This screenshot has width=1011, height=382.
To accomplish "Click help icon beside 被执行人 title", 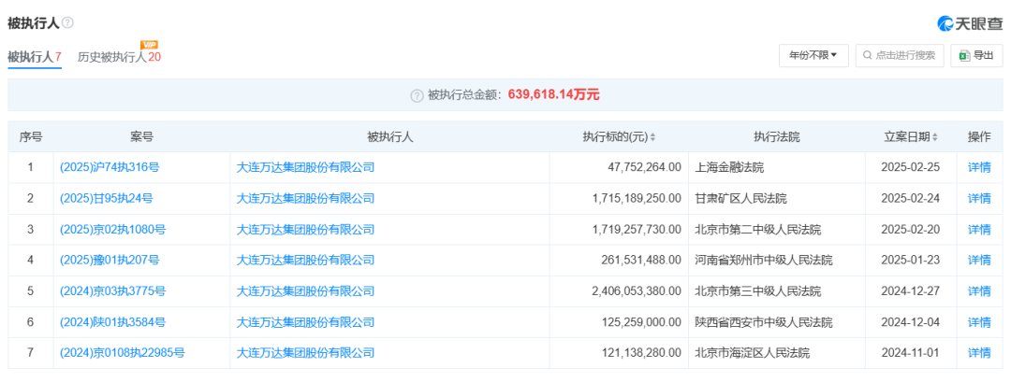I will click(x=67, y=22).
